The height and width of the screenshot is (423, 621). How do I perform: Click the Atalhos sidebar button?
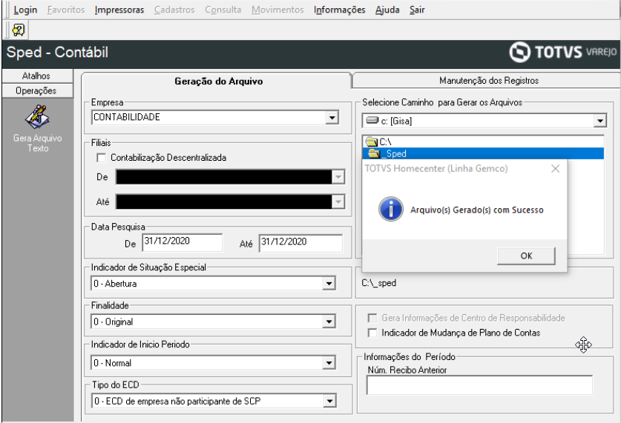38,76
